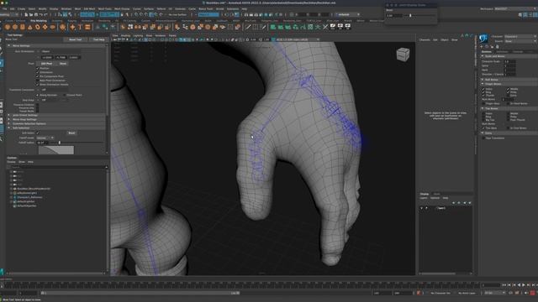Click the falloff curve graph
538x302 pixels.
coord(56,150)
